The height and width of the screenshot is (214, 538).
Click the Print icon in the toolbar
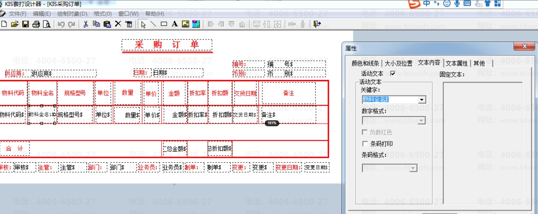[36, 24]
